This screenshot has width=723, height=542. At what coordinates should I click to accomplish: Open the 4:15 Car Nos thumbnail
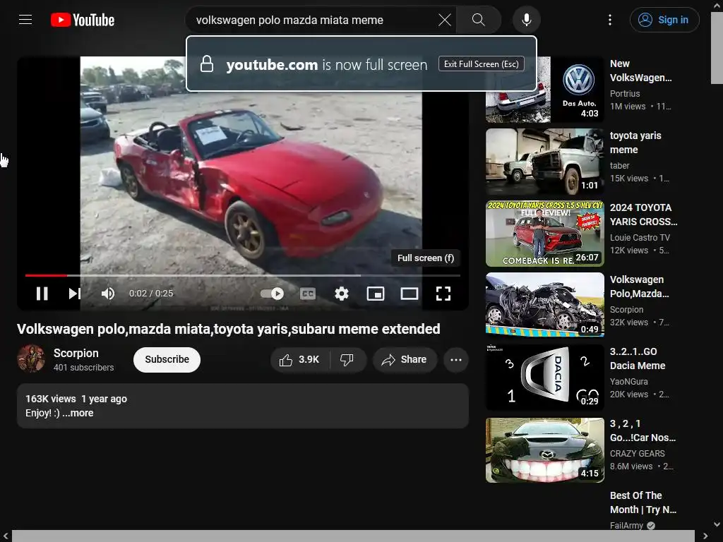tap(544, 450)
